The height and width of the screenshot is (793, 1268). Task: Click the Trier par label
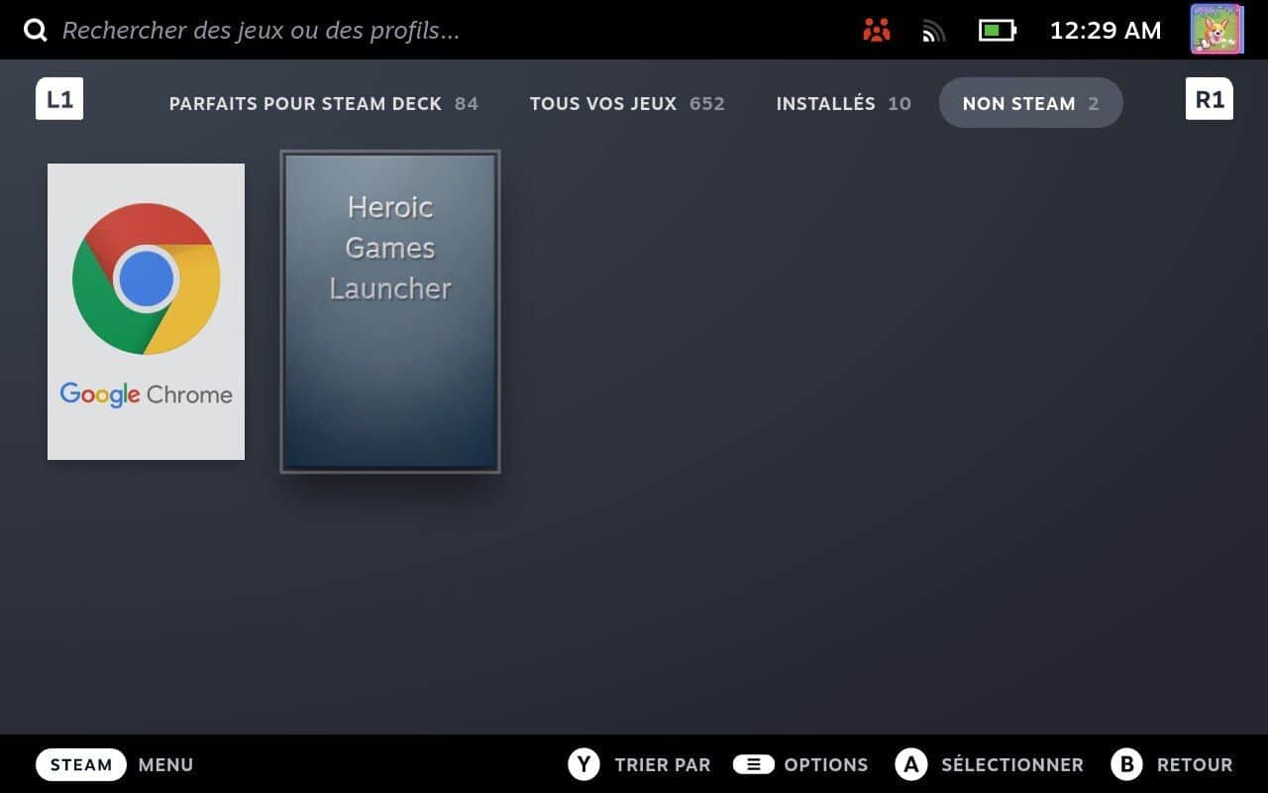coord(662,765)
